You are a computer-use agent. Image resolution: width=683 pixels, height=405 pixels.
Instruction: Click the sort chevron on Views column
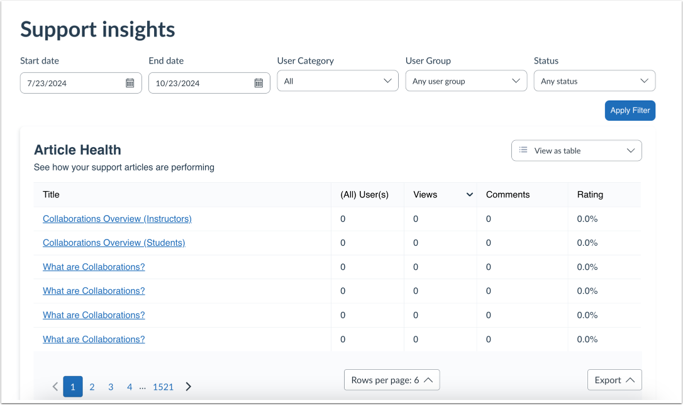(469, 194)
